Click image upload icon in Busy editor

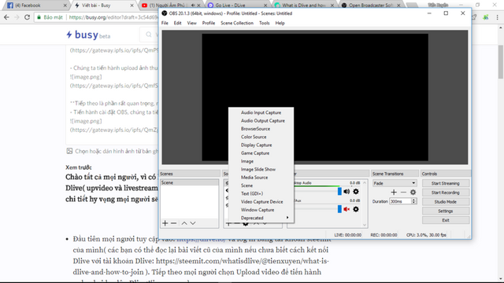click(69, 151)
